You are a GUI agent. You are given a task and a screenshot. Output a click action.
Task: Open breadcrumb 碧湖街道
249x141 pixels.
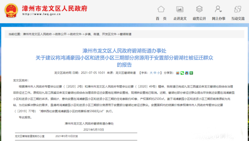[x=125, y=34]
